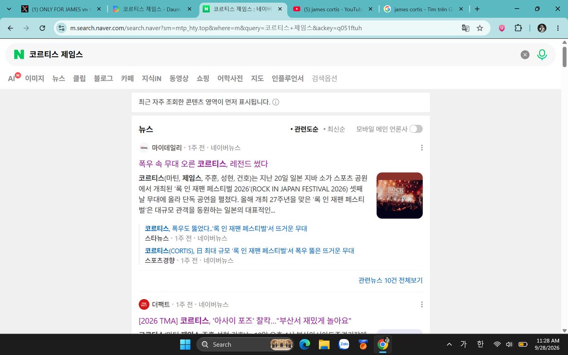Open the info icon beside 최근 자주 조회한 콘텐츠
This screenshot has height=355, width=568.
tap(275, 102)
